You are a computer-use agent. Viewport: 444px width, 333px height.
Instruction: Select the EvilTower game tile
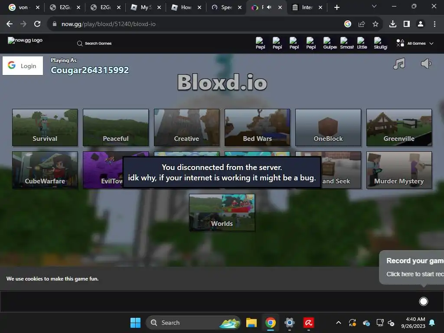click(103, 170)
